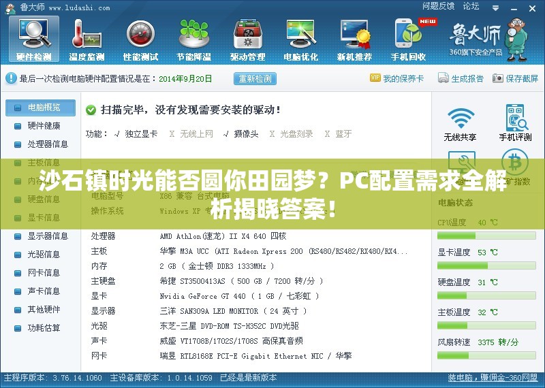Click the 显卡温度 53 ℃ value
This screenshot has height=388, width=545.
coord(488,253)
